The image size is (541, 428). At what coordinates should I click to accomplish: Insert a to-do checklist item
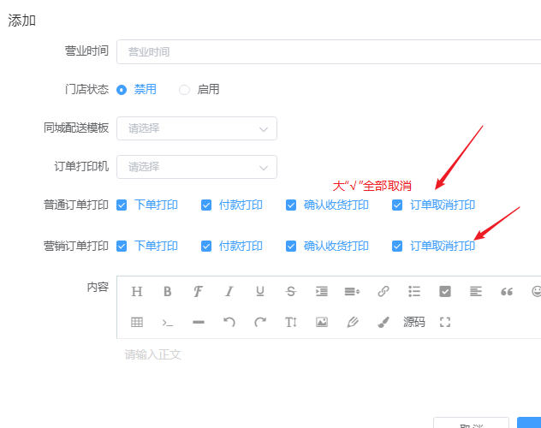445,292
